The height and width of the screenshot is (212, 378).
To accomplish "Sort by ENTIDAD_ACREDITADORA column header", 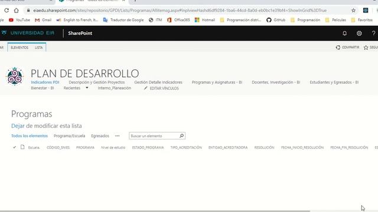I will pyautogui.click(x=228, y=148).
